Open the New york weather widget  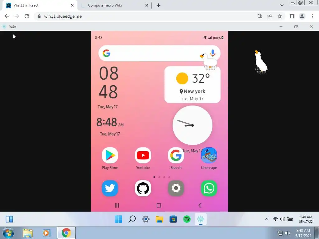click(192, 85)
